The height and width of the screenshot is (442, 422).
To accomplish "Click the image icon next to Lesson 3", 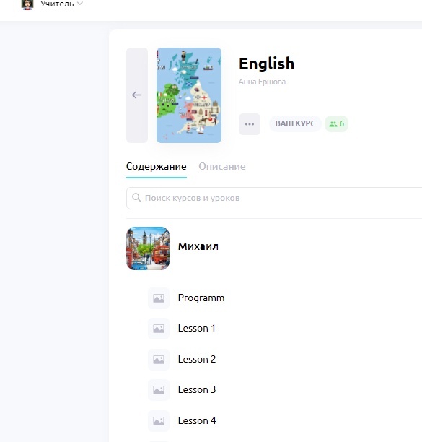I will point(159,390).
